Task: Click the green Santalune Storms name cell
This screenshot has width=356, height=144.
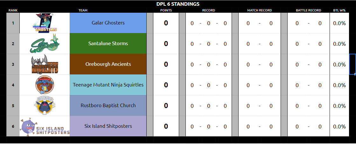Action: point(108,44)
